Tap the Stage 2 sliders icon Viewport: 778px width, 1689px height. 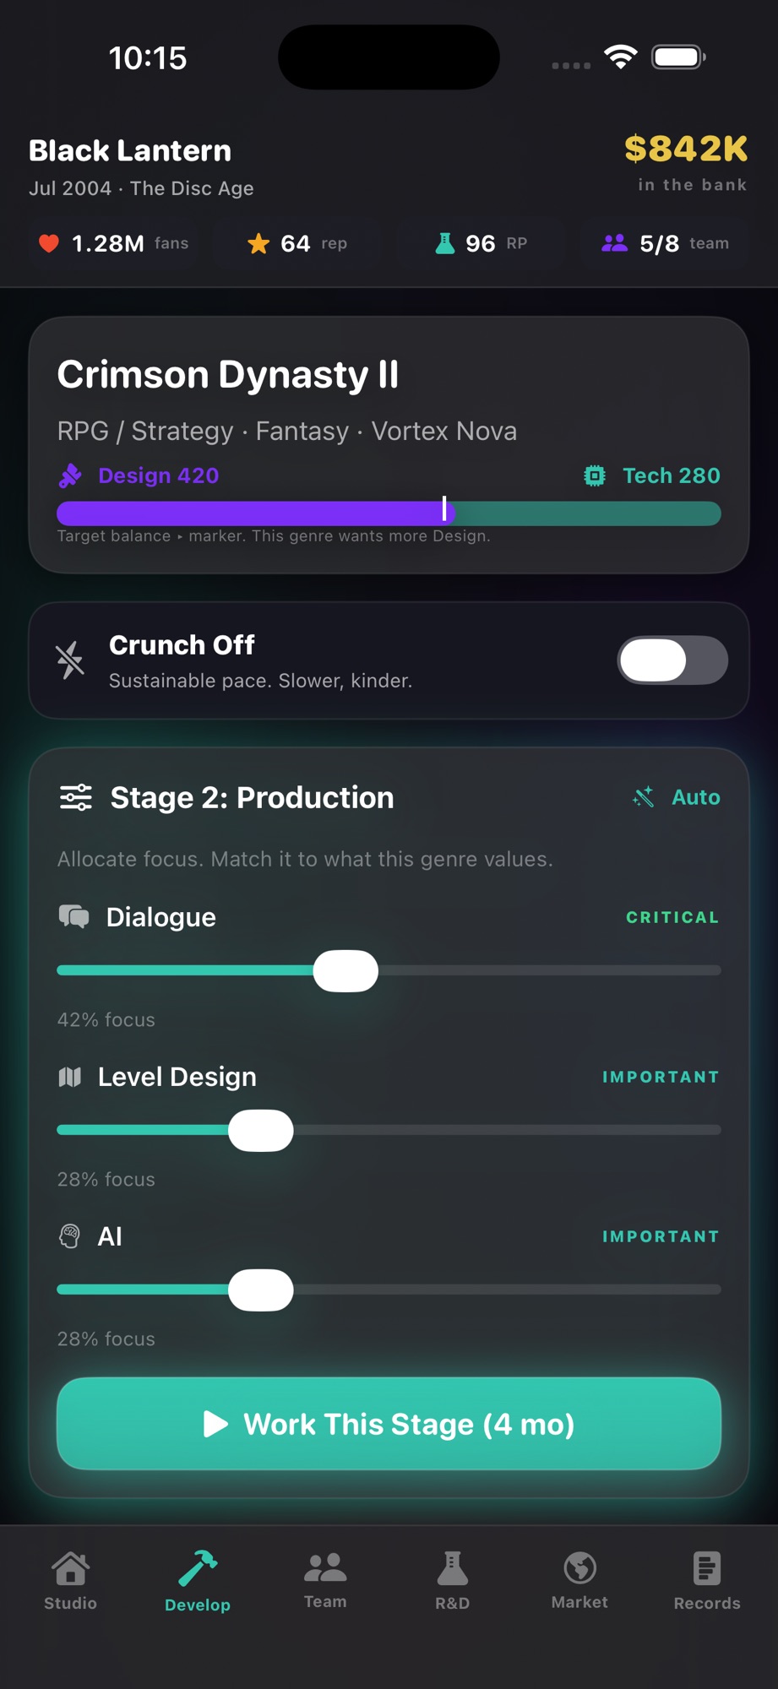[x=76, y=797]
